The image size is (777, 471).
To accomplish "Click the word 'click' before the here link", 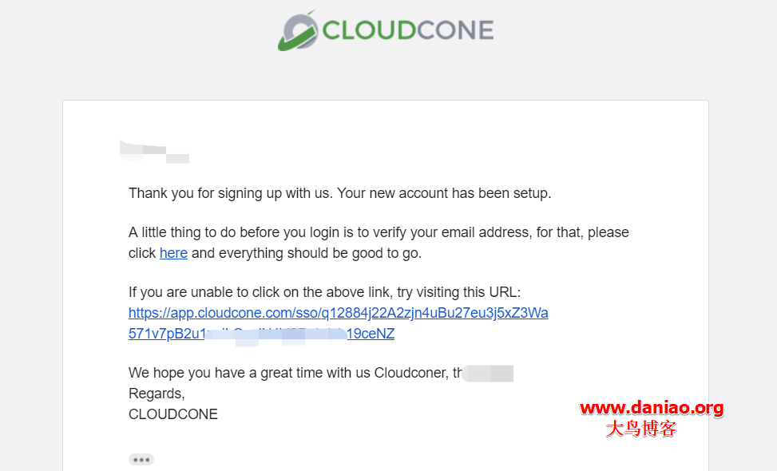I will (x=142, y=253).
